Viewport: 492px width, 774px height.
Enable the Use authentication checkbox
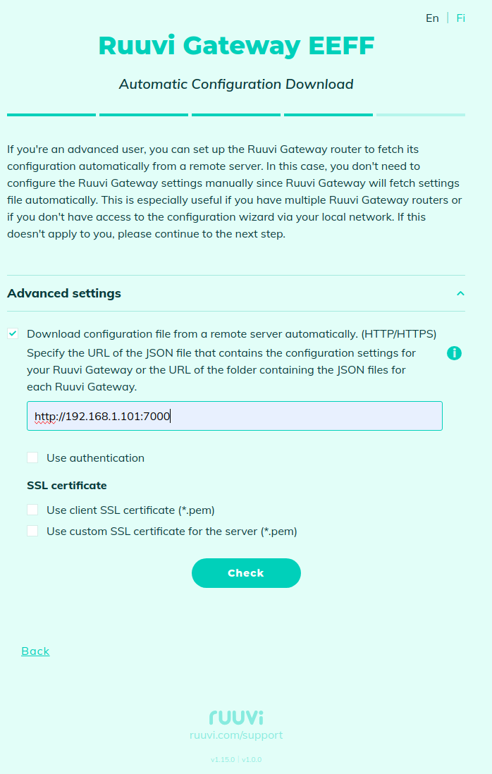pos(32,458)
